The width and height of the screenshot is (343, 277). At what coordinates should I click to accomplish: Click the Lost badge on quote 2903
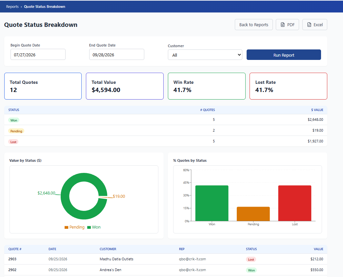(251, 260)
